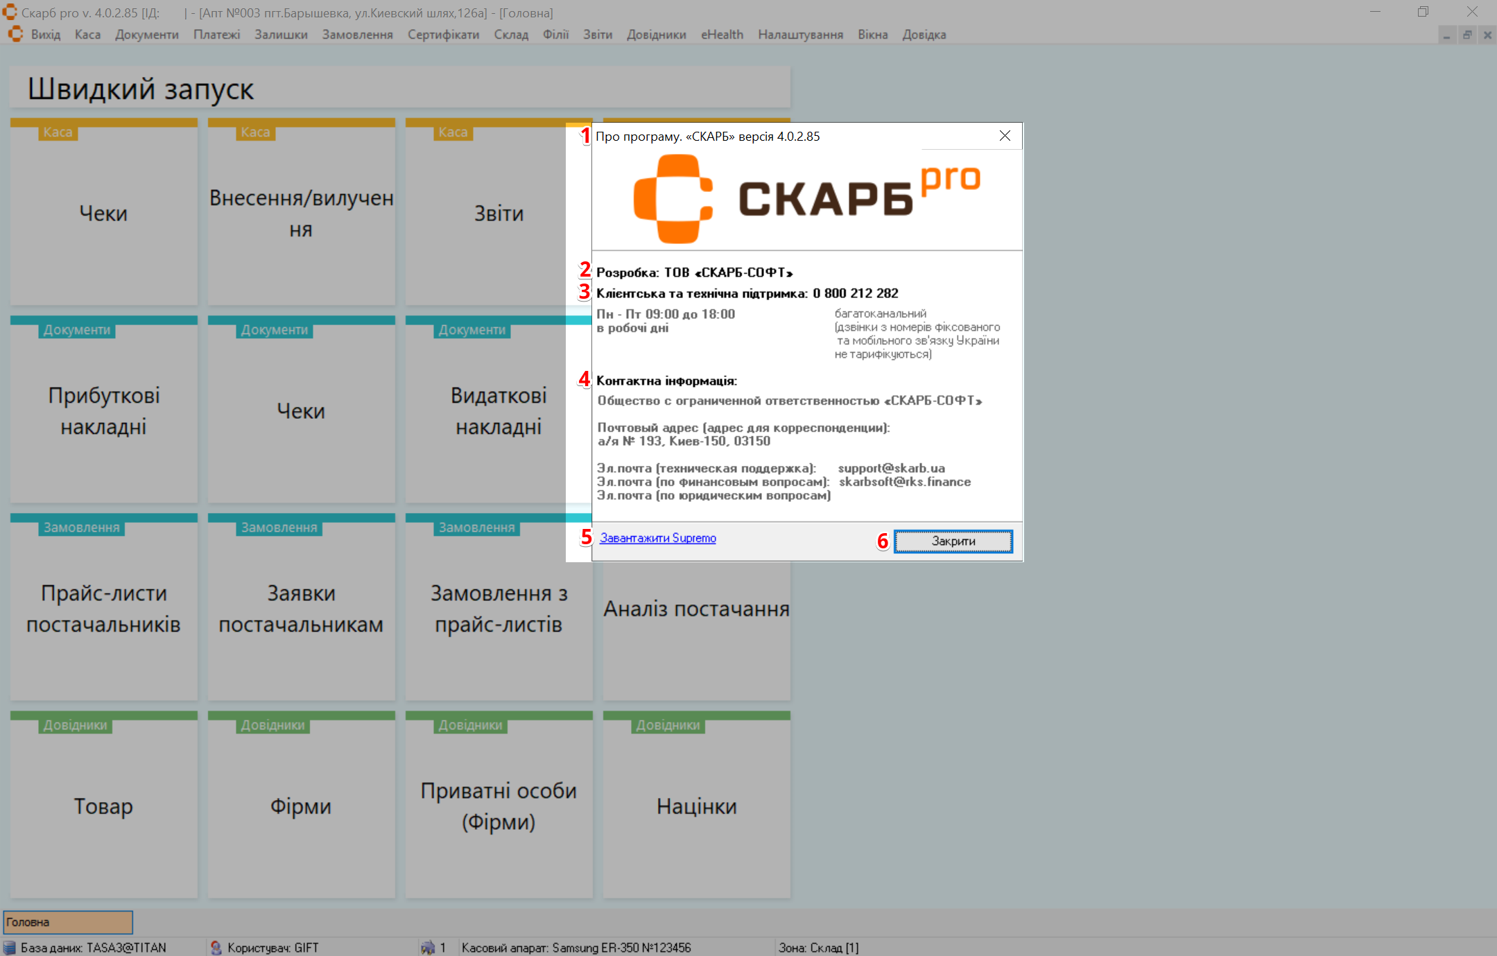Open the Документи menu
Viewport: 1497px width, 956px height.
tap(146, 35)
